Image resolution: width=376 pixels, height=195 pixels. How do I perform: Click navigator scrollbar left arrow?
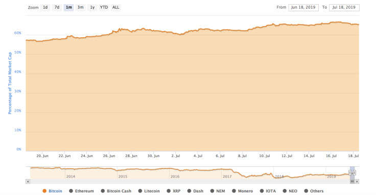28,182
